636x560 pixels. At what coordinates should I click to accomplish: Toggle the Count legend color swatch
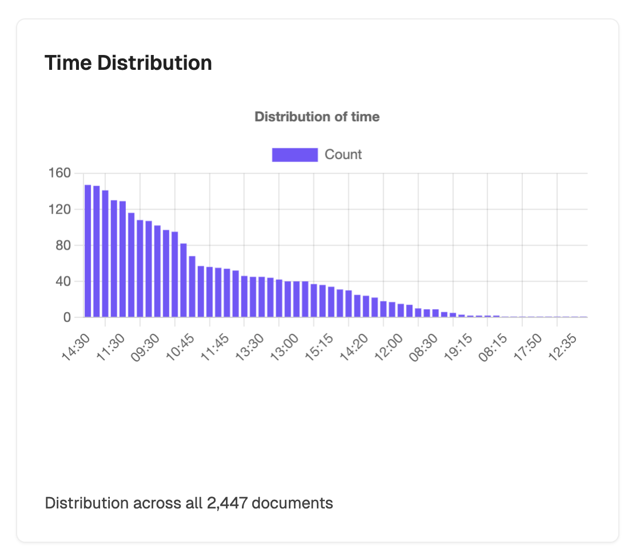(x=295, y=155)
